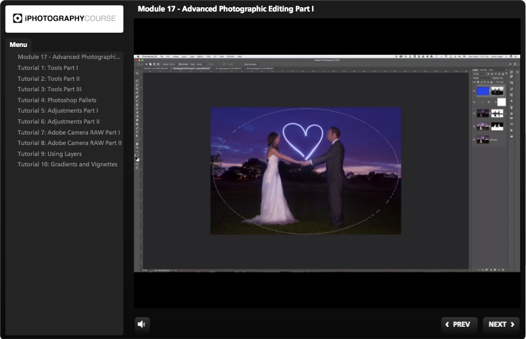Click the foreground/background color swatches

point(137,159)
